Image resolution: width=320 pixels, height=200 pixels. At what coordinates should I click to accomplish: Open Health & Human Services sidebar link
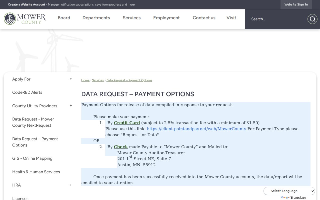pyautogui.click(x=36, y=172)
